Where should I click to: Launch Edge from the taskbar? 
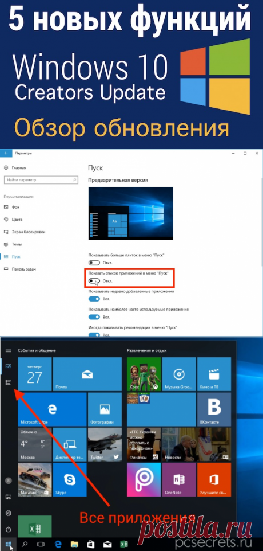click(x=57, y=544)
